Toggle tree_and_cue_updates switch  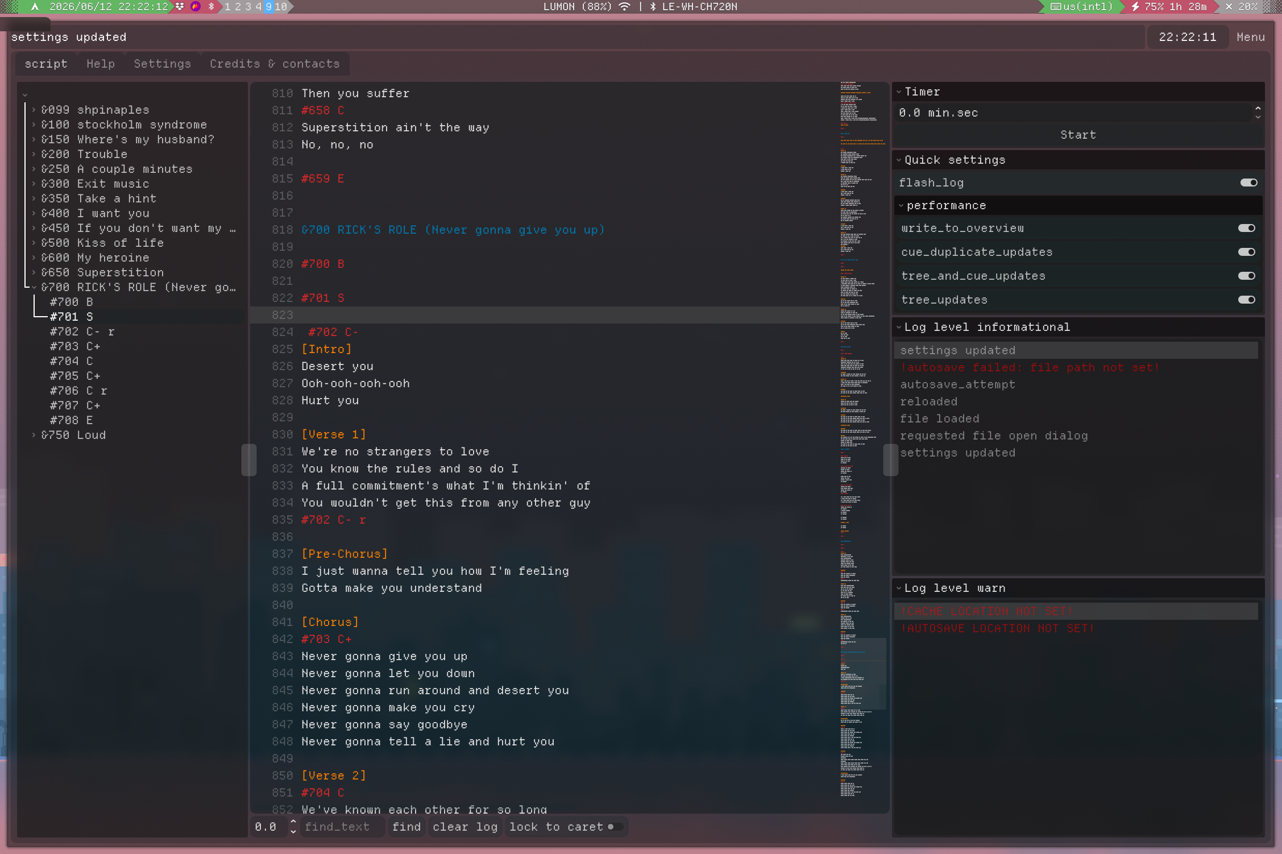(x=1246, y=276)
